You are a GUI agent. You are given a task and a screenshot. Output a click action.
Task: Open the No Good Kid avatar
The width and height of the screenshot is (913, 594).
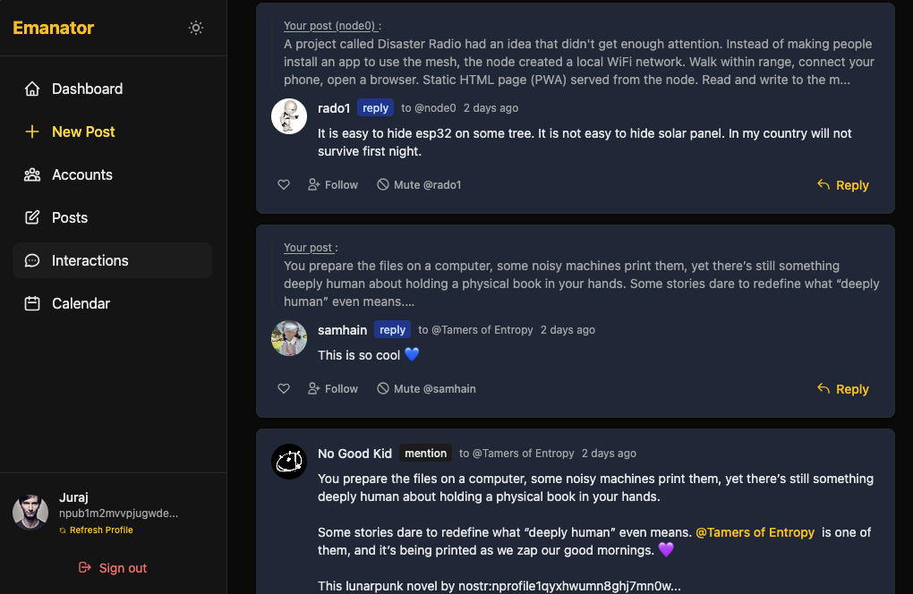point(289,462)
